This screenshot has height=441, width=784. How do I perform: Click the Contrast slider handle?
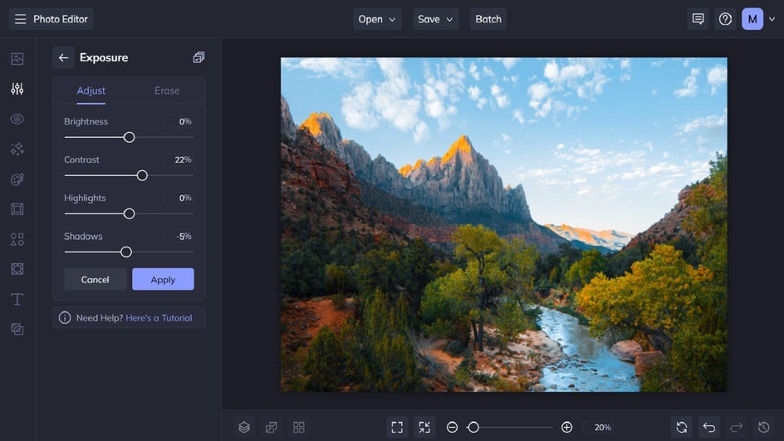click(x=142, y=175)
